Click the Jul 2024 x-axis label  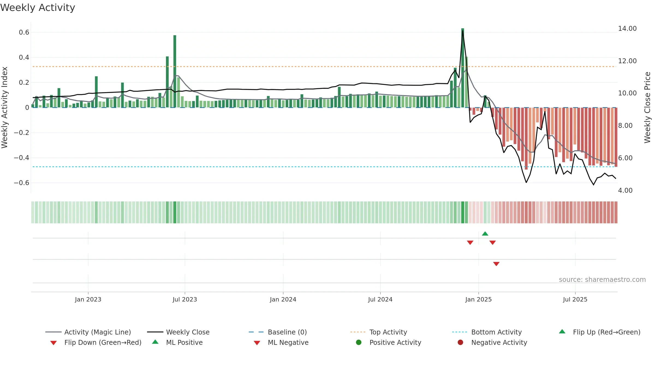tap(380, 299)
